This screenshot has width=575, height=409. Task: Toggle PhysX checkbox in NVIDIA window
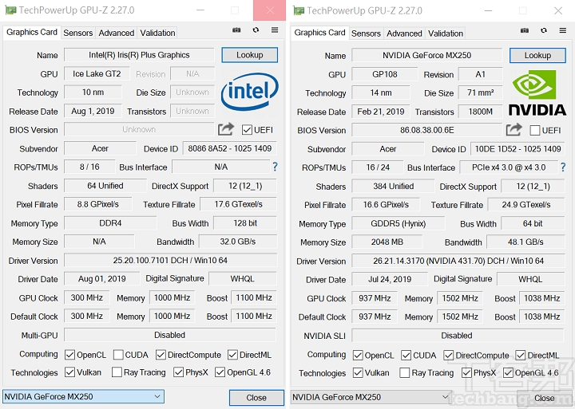467,373
